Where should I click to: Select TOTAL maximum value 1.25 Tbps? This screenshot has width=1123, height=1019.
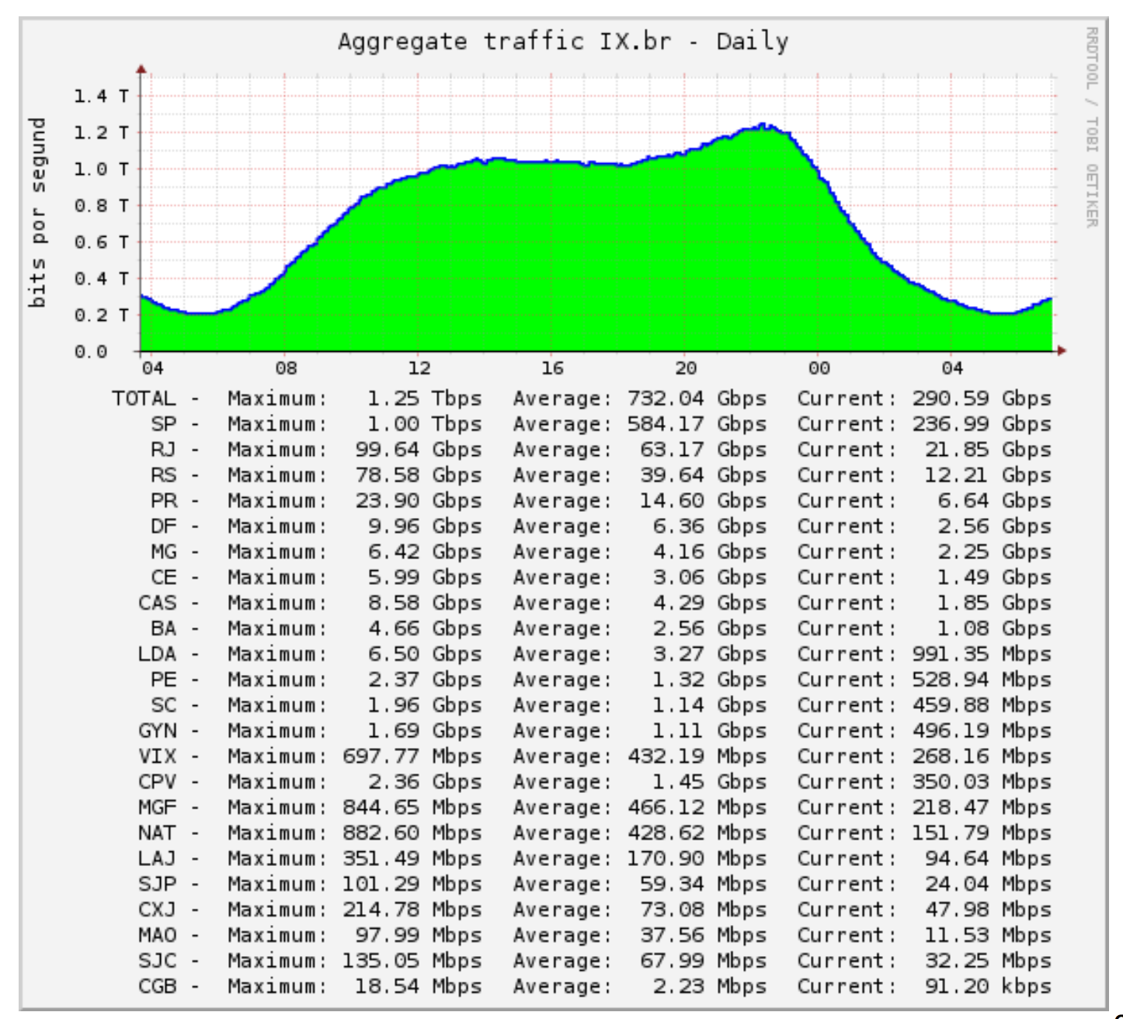424,398
